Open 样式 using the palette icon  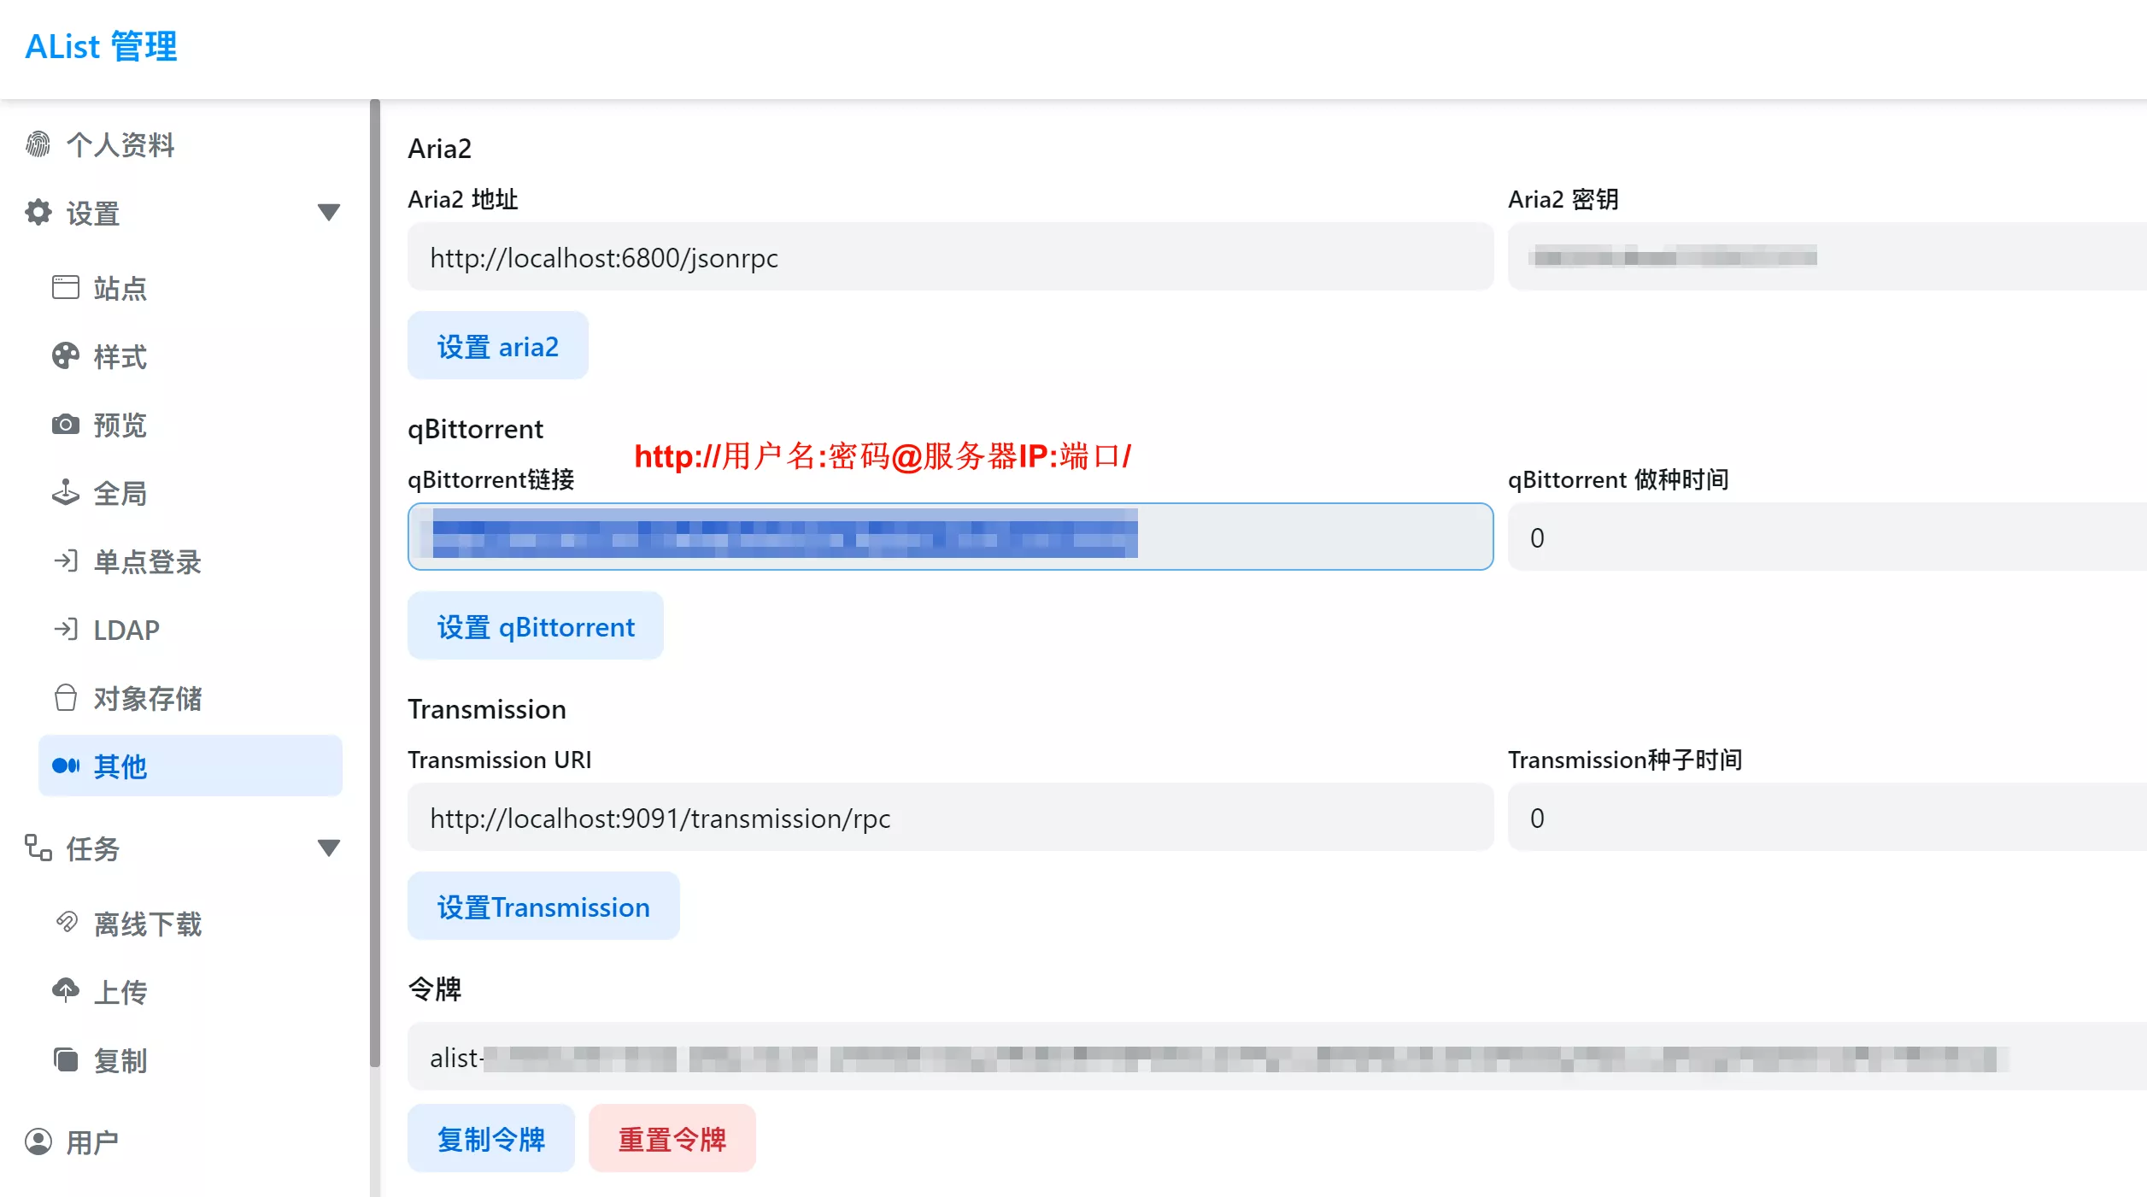pos(66,356)
